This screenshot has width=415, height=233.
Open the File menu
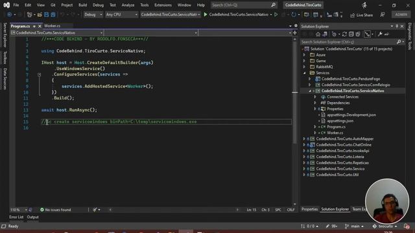pos(16,5)
